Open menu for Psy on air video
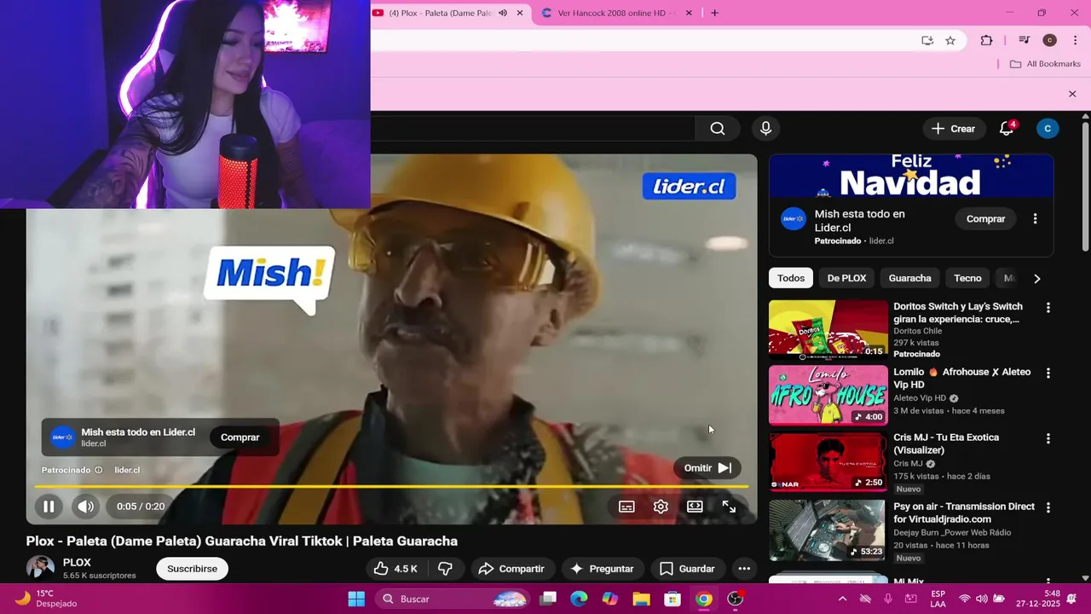Screen dimensions: 1091x614 (x=1048, y=507)
